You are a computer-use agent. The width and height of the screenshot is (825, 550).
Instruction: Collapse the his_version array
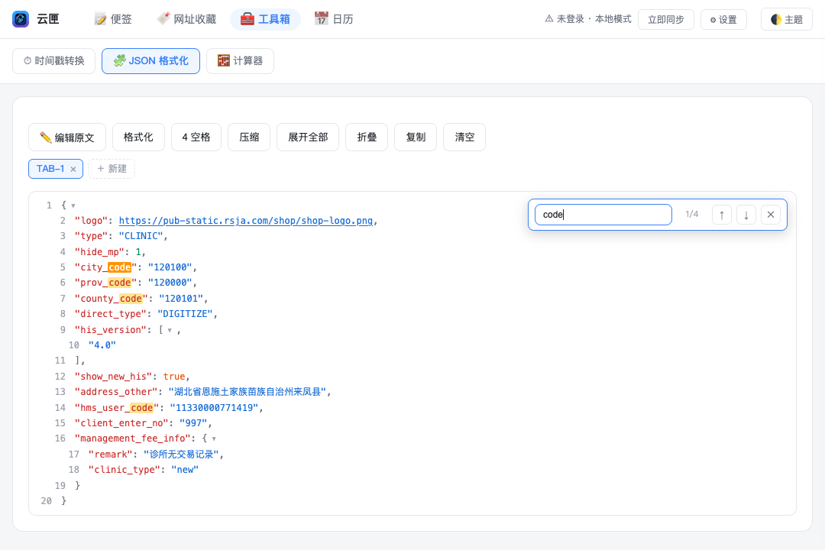coord(170,331)
